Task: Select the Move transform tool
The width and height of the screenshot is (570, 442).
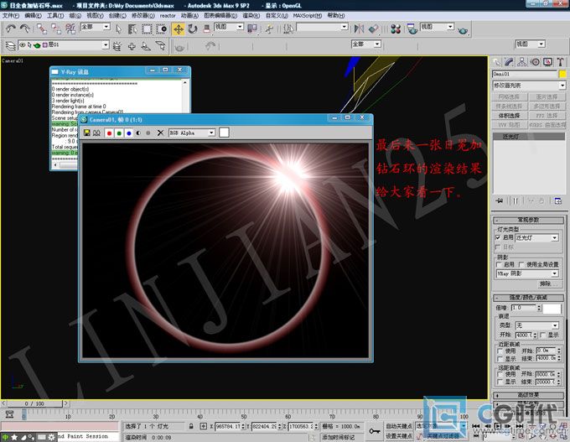Action: (x=179, y=29)
